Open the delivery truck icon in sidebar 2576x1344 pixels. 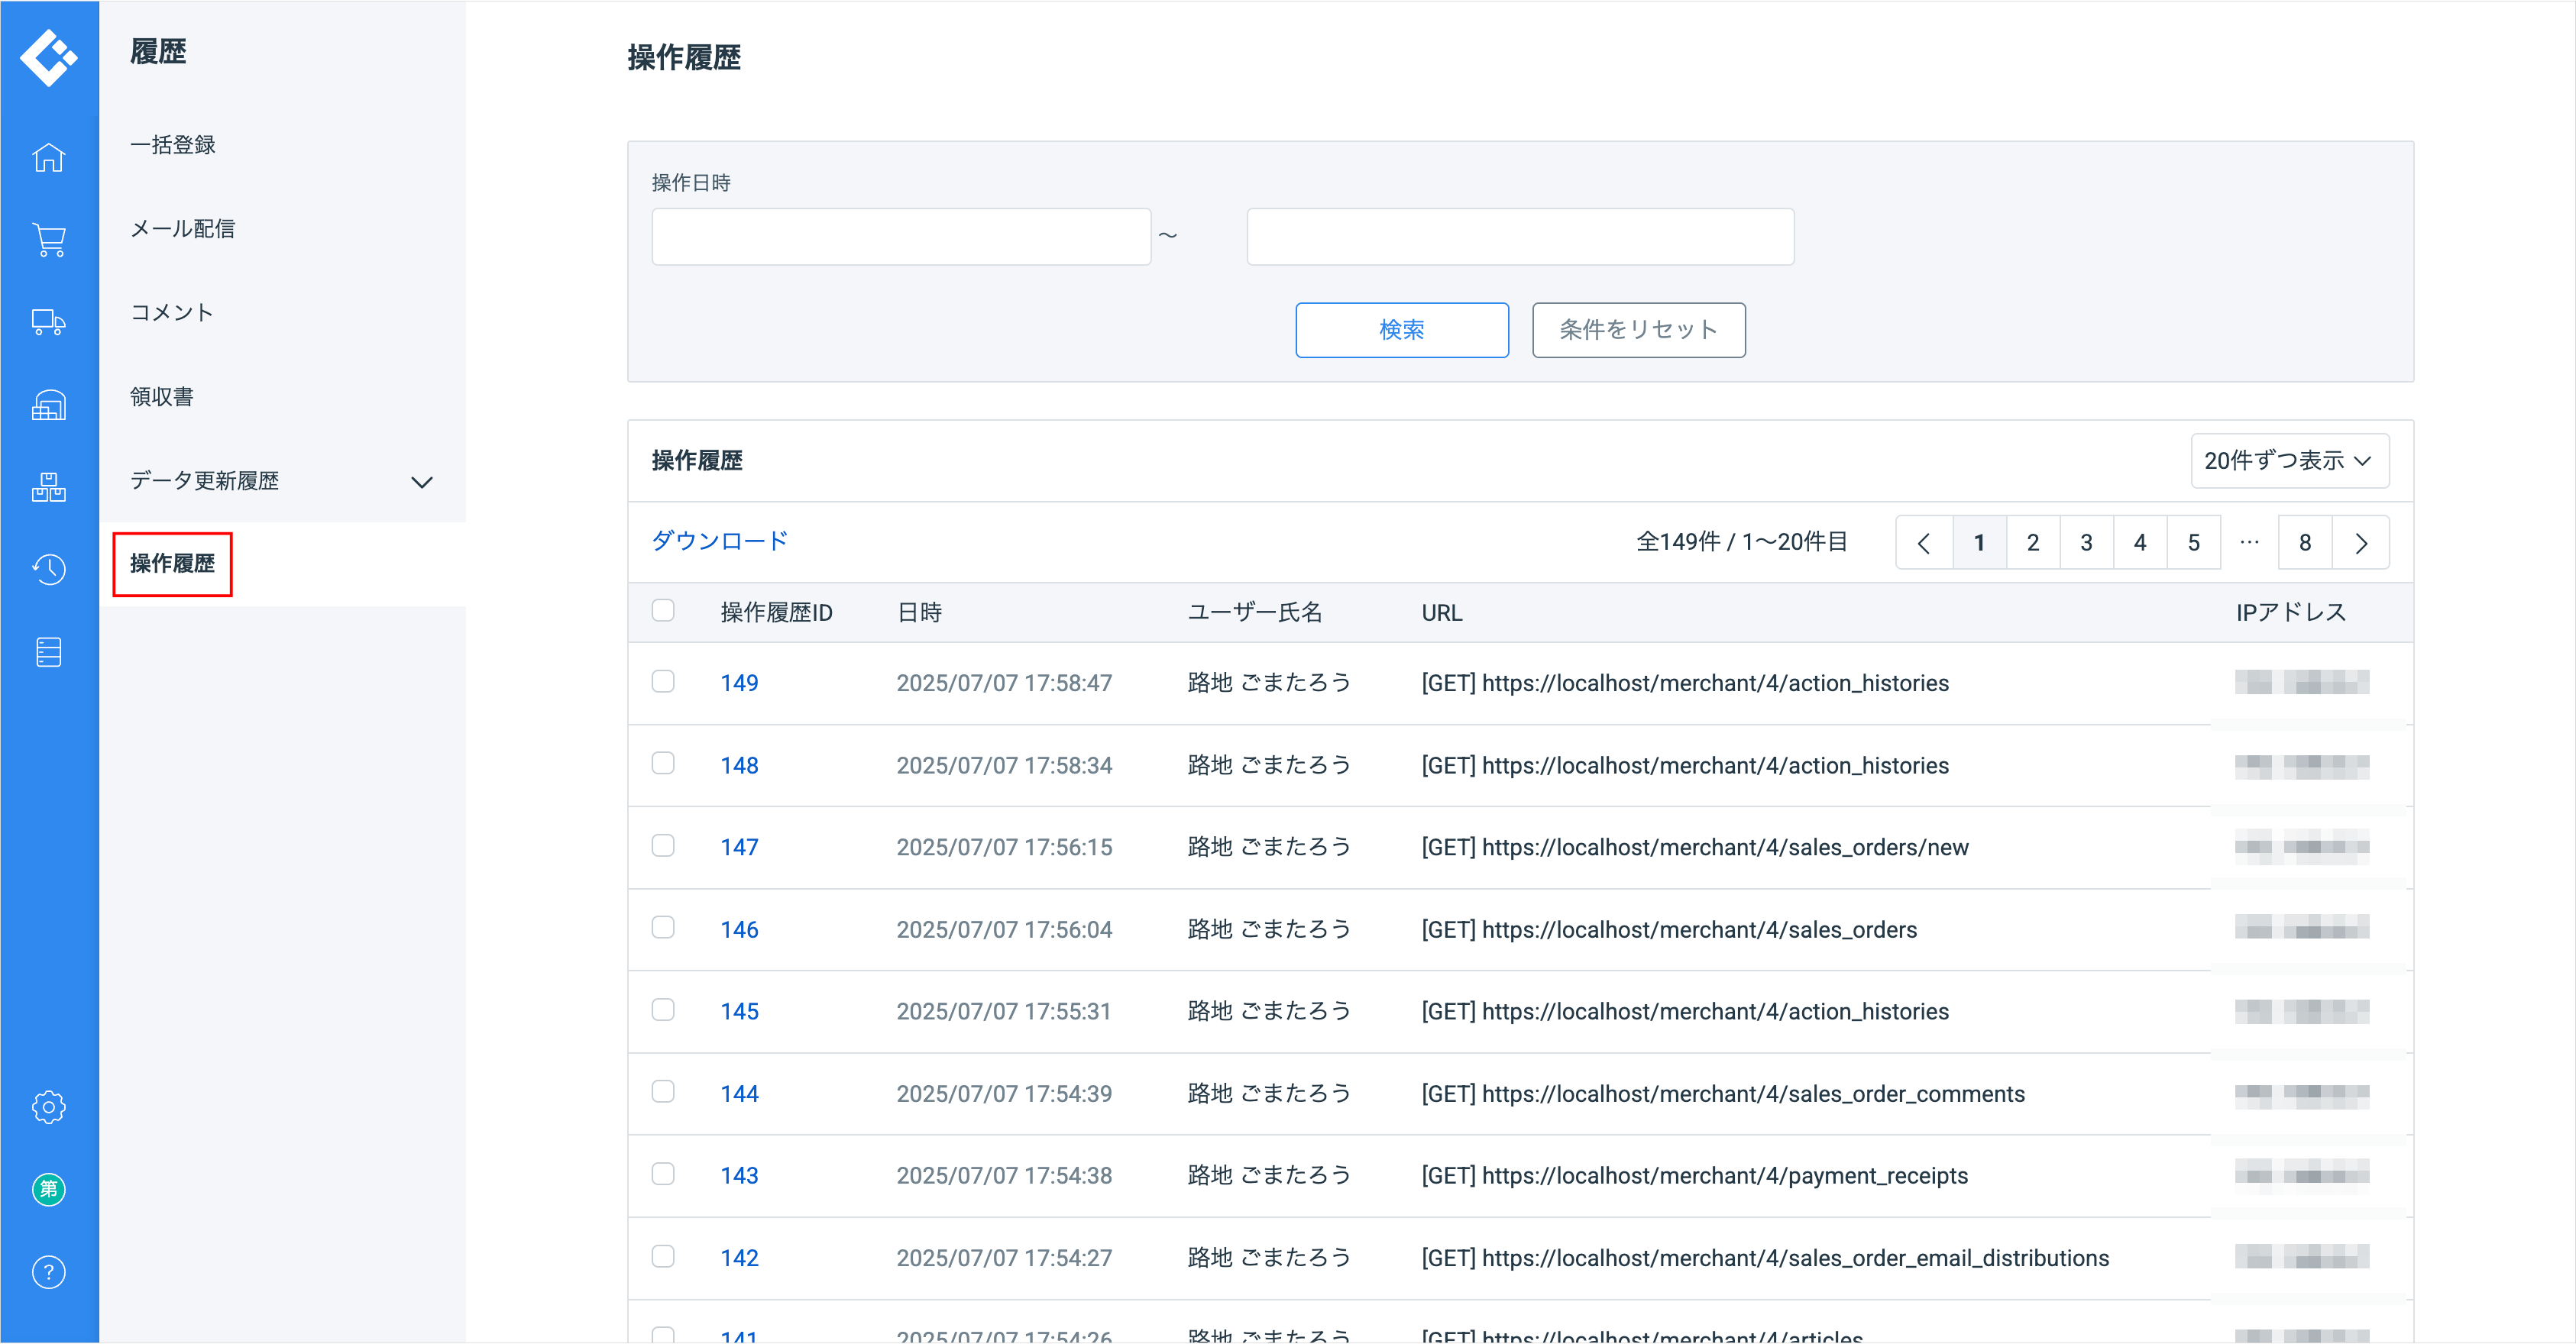(x=48, y=321)
